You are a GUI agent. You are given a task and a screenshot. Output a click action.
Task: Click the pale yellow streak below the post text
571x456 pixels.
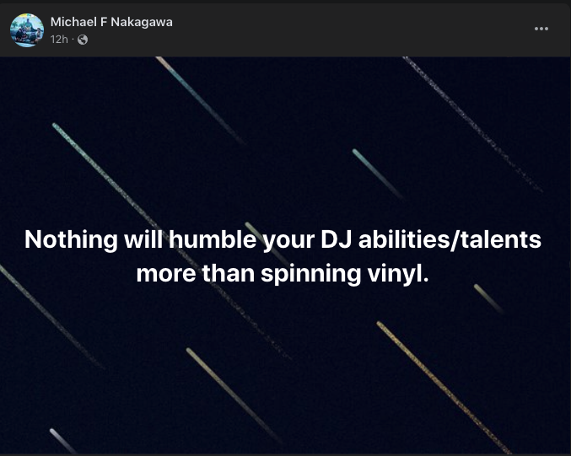(x=233, y=394)
